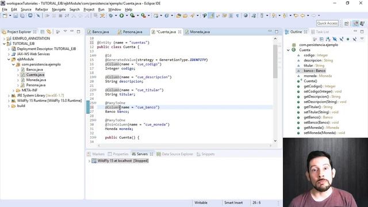
Task: Click the Open Perspective icon
Action: click(347, 24)
